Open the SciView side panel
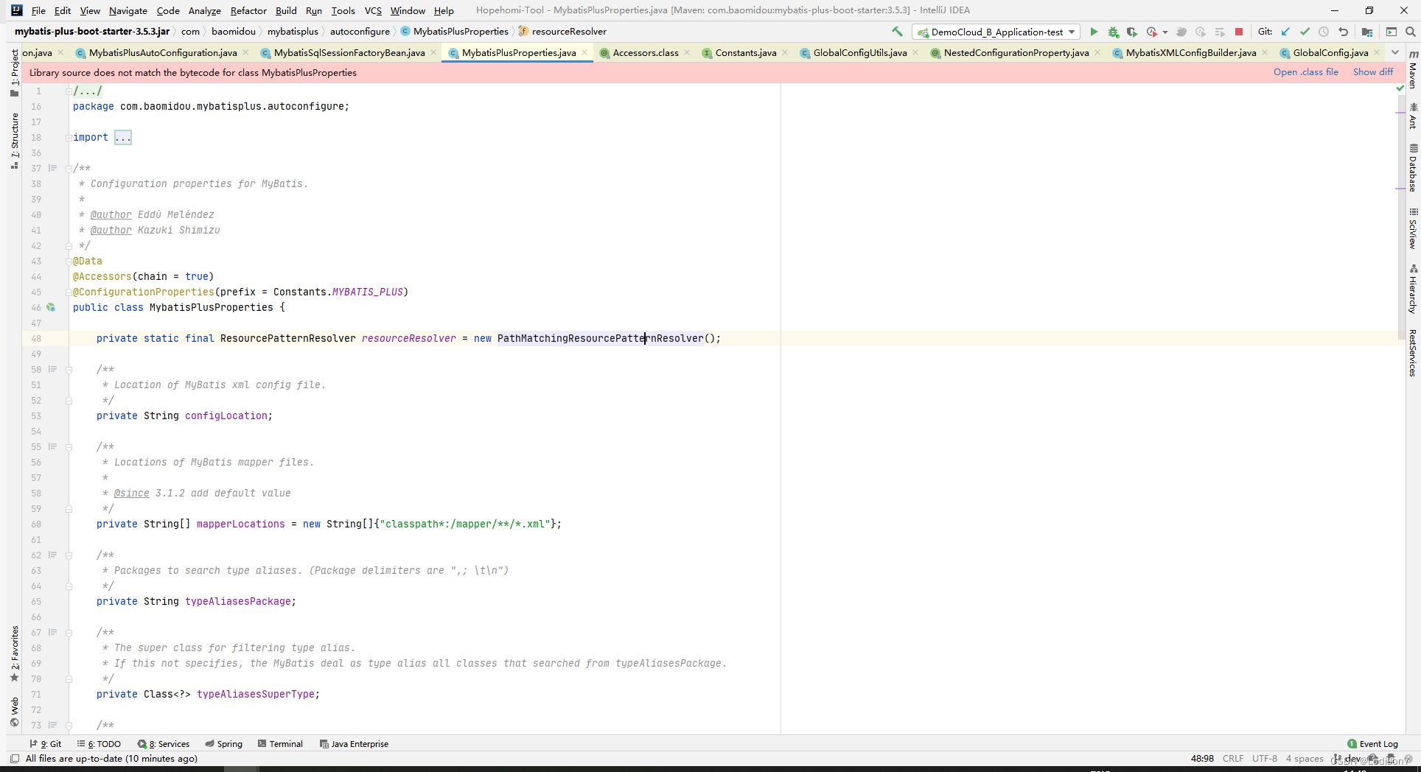The image size is (1421, 772). (1413, 228)
